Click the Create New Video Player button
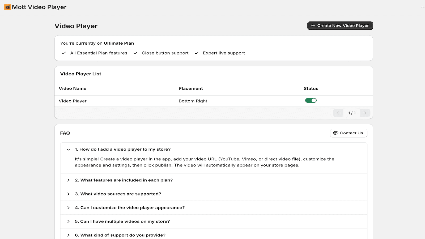This screenshot has height=239, width=425. point(340,26)
